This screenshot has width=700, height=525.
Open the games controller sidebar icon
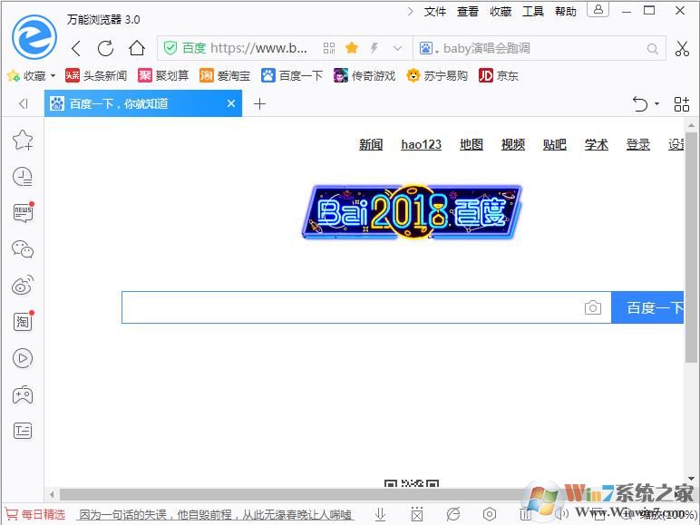(x=23, y=394)
